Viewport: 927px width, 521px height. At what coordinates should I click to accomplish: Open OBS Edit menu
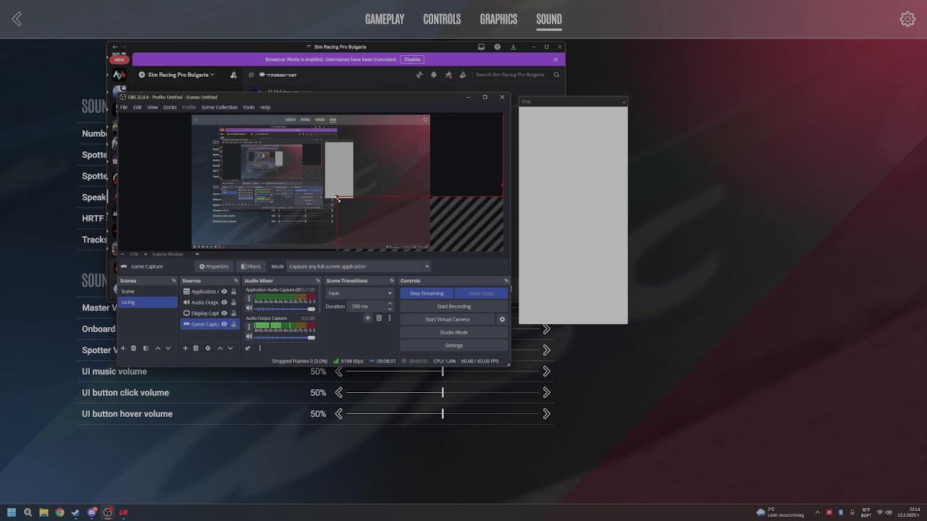[138, 107]
